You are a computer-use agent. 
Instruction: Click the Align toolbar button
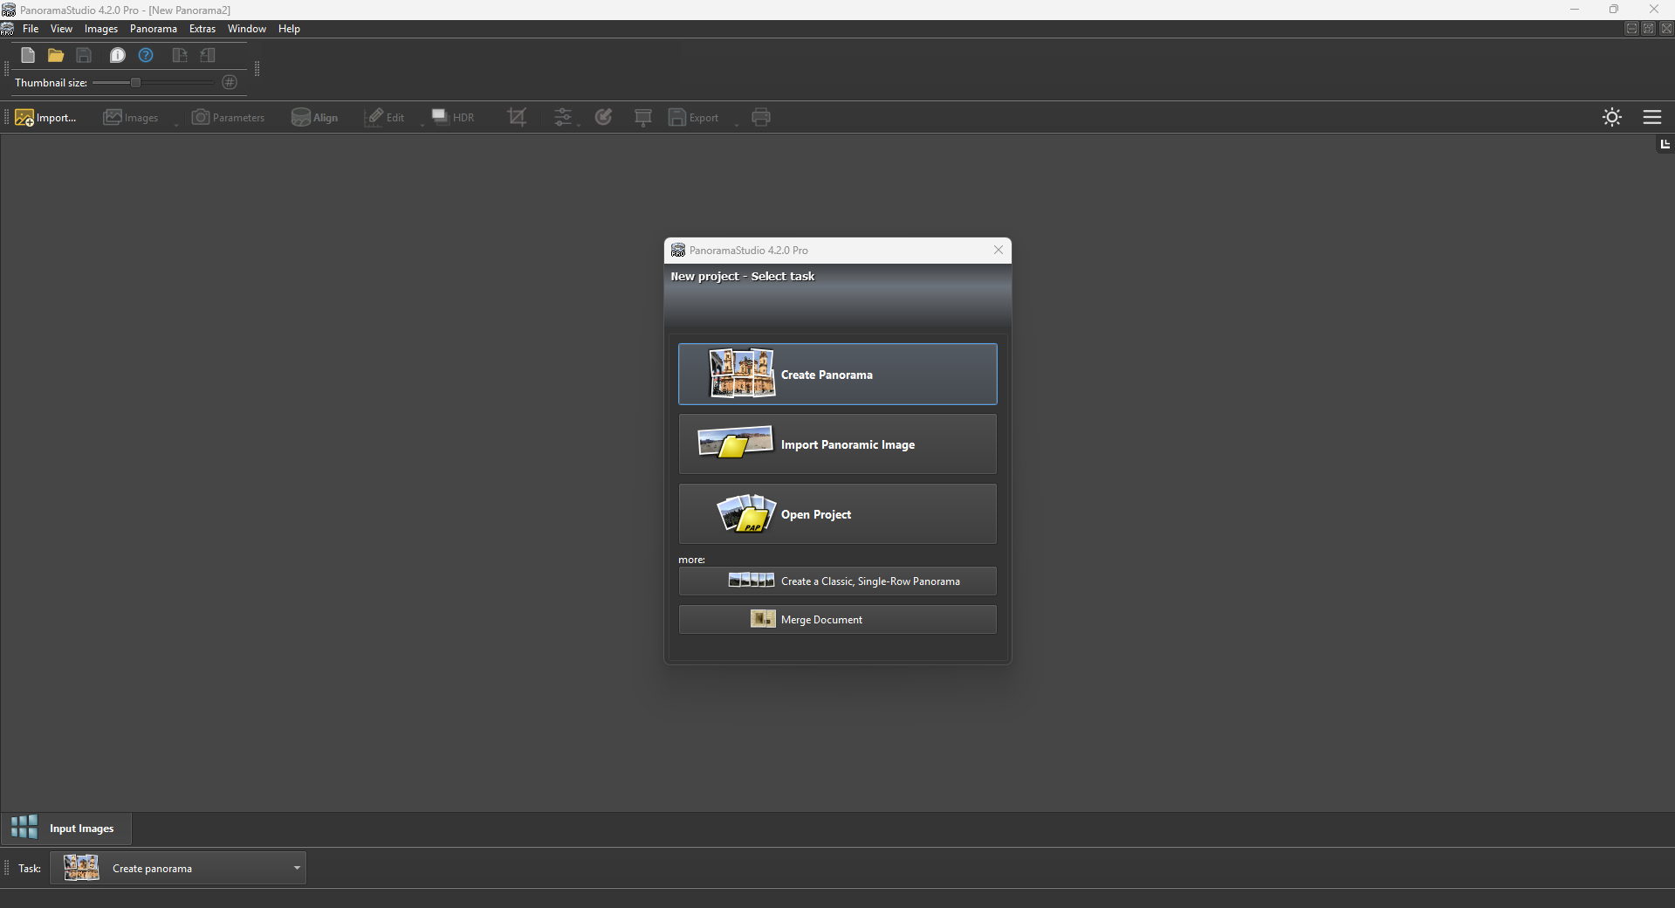coord(314,118)
